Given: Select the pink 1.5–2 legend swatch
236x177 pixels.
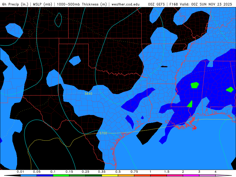Looking at the screenshot, I should [175, 176].
